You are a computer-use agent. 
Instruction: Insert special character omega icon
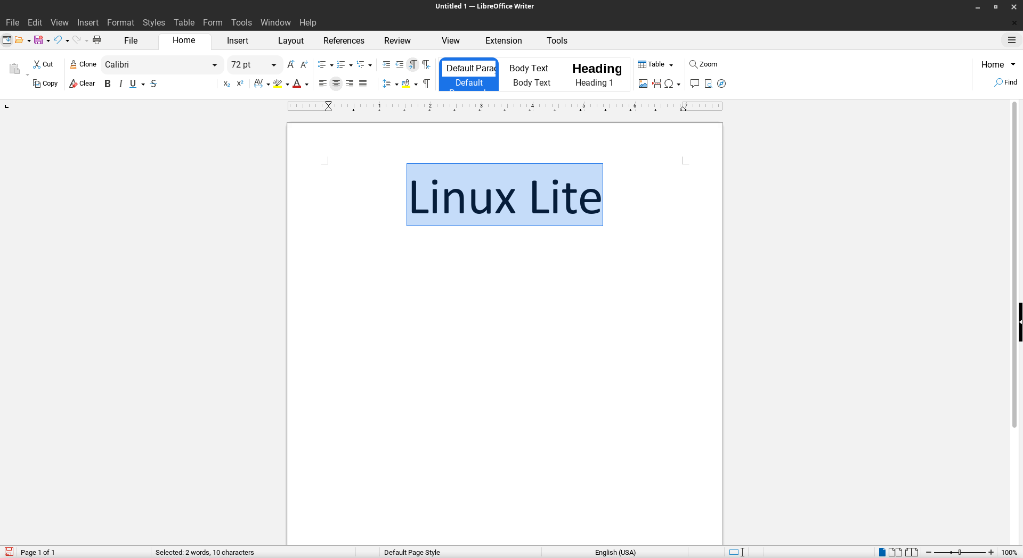669,84
